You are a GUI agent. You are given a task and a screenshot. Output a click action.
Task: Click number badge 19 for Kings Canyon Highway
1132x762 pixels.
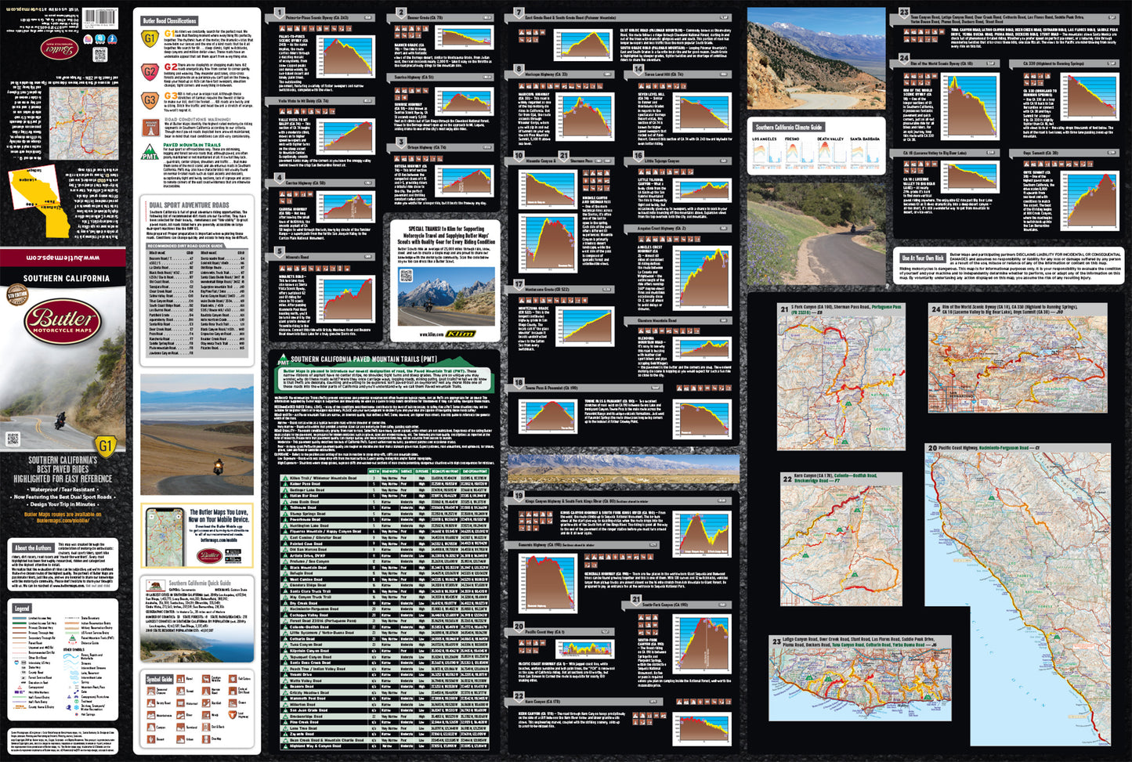[x=519, y=496]
